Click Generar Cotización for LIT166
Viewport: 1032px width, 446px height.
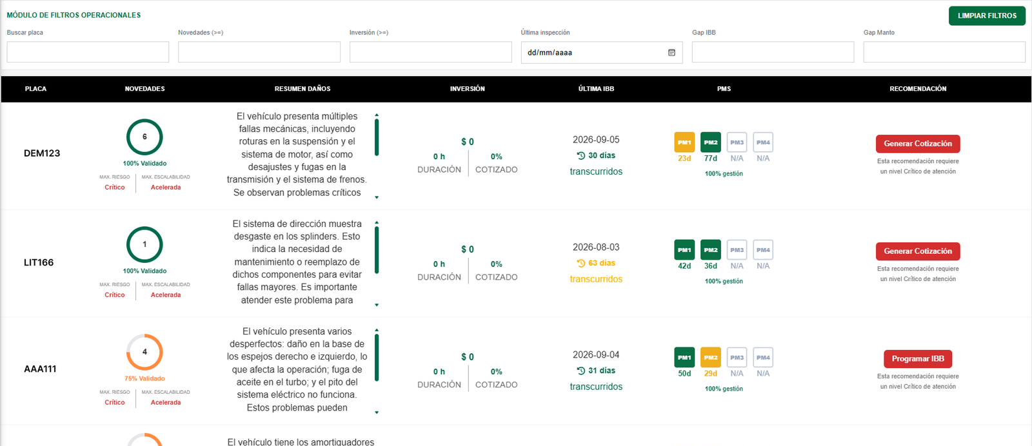click(x=918, y=251)
